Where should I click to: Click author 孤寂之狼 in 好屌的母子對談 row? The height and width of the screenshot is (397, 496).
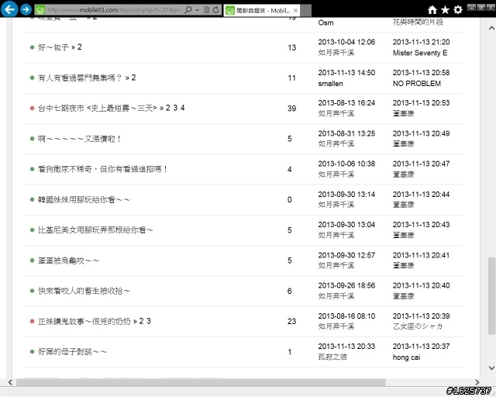coord(332,357)
